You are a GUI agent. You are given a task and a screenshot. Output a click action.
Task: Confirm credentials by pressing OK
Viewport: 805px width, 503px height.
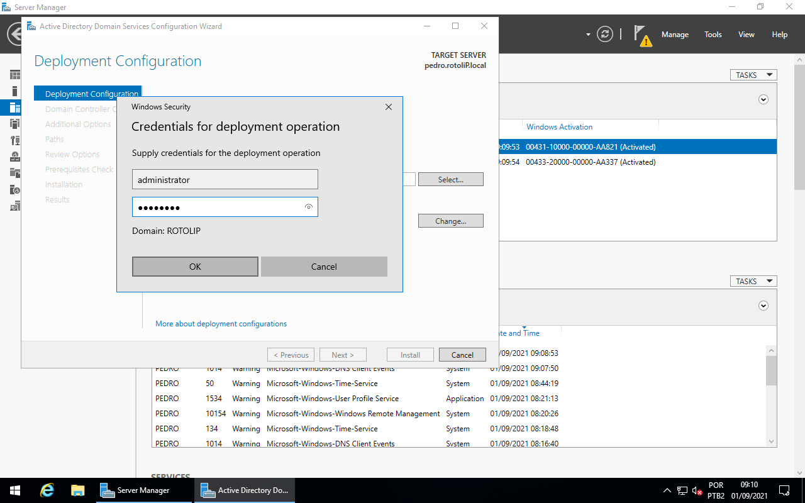pos(195,266)
